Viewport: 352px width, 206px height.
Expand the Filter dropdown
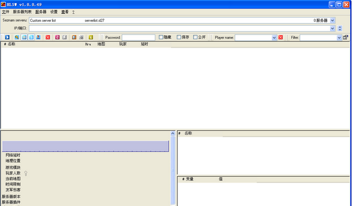pyautogui.click(x=339, y=38)
